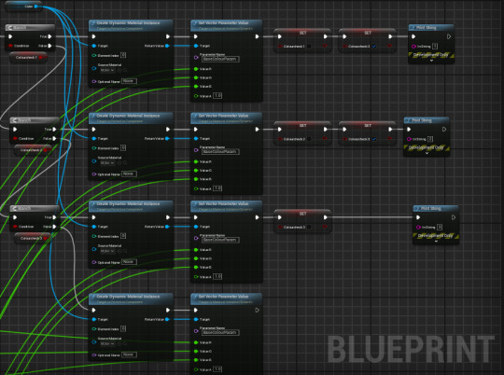Screen dimensions: 504x375
Task: Click Value A 1.0 field in second Set Vector Parameter Value
Action: point(217,188)
